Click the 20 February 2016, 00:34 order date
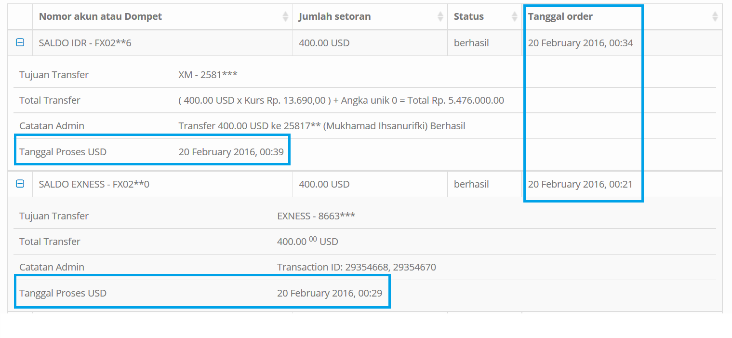Viewport: 732px width, 338px height. coord(580,43)
